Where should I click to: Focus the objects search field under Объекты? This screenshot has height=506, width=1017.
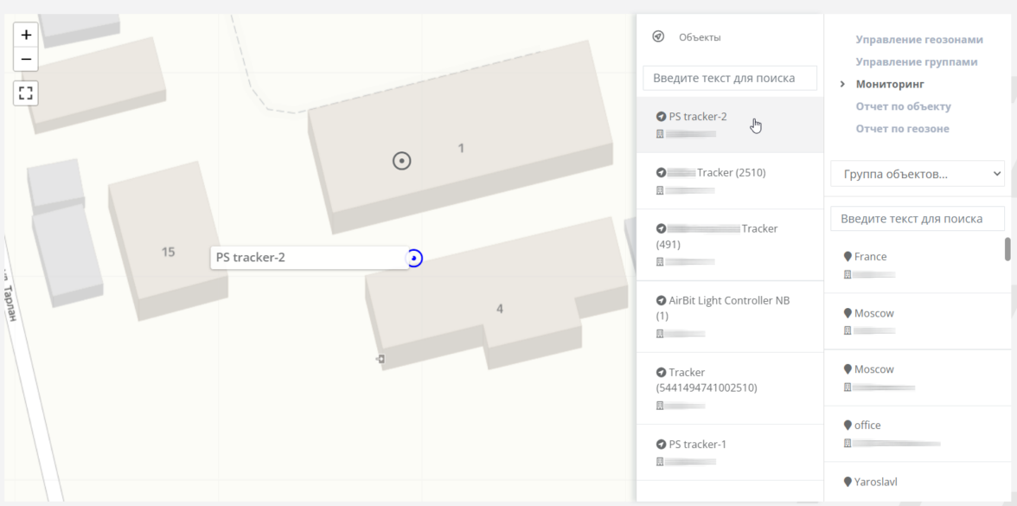click(730, 78)
